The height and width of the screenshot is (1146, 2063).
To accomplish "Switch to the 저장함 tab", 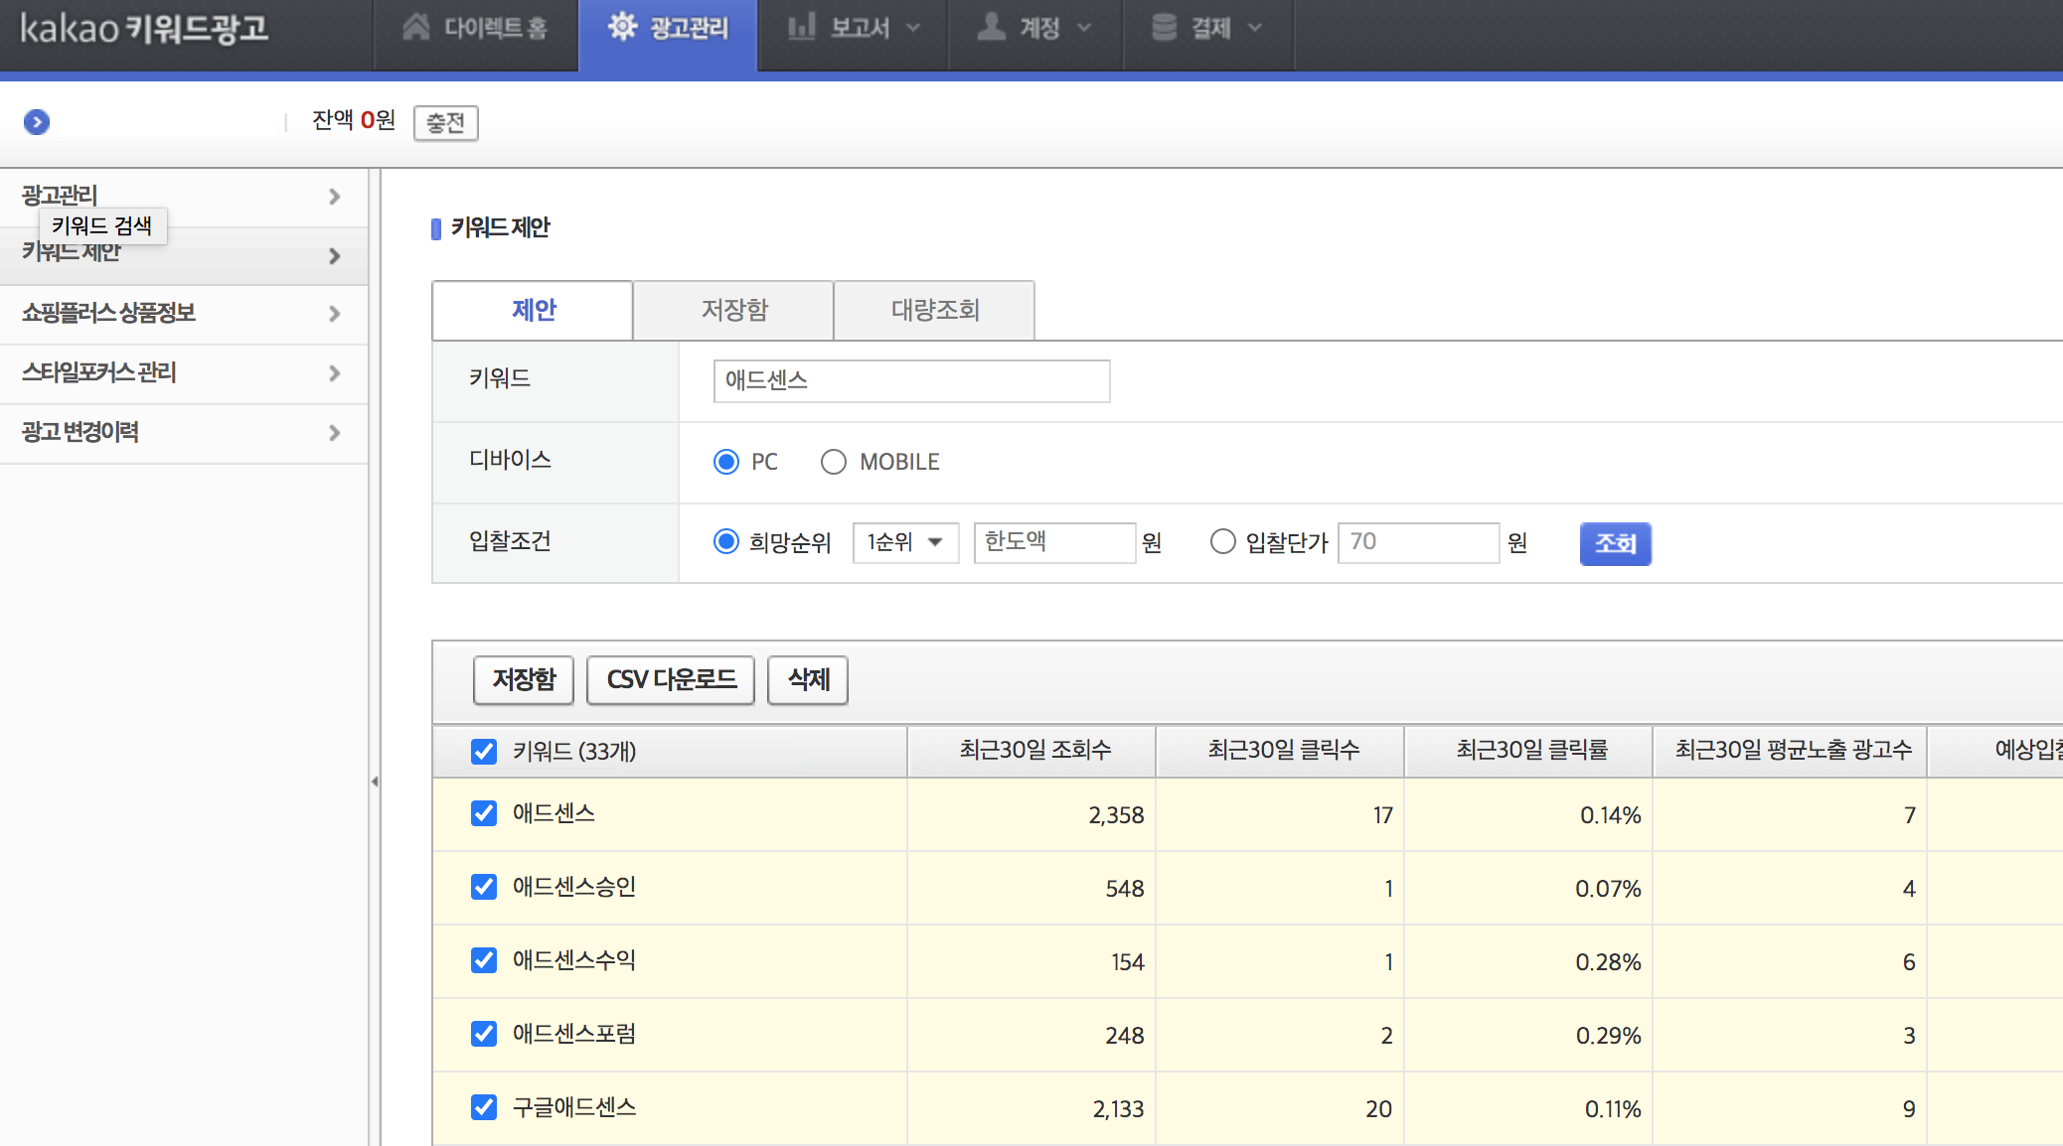I will [733, 310].
